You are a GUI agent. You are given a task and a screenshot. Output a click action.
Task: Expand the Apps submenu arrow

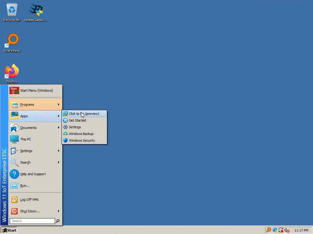point(58,116)
